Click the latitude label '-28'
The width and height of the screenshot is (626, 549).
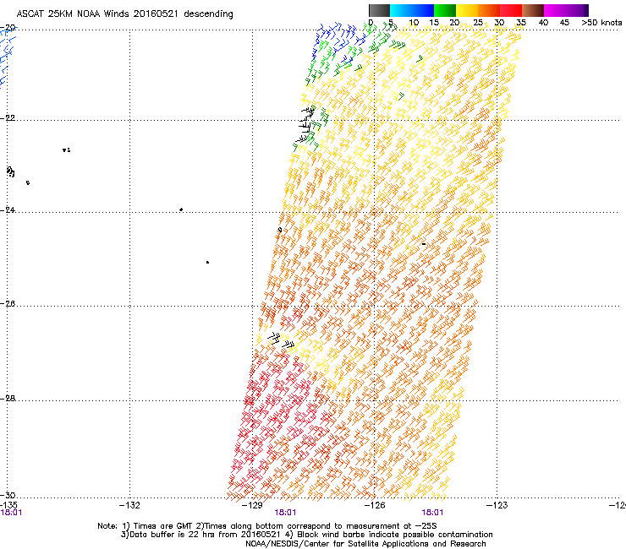[8, 399]
